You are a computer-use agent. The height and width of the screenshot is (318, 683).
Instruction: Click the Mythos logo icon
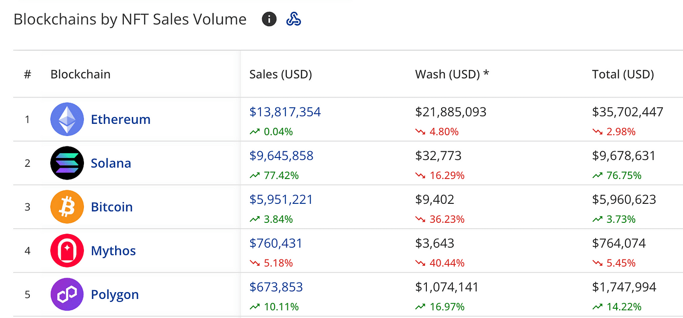click(67, 251)
